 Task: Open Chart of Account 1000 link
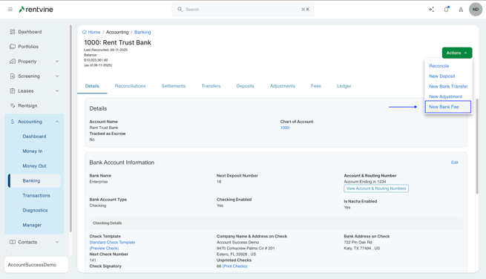[285, 128]
